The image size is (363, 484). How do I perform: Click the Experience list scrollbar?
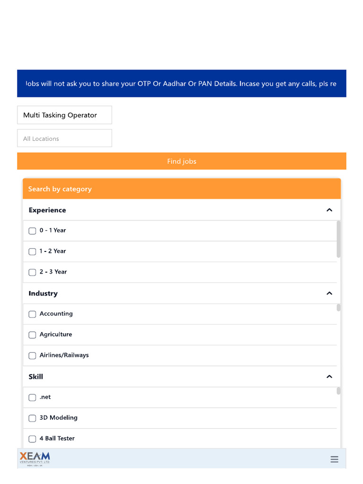coord(338,239)
